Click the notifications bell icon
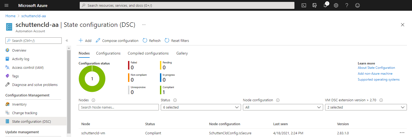Screen dimensions: 412x137 (325, 5)
